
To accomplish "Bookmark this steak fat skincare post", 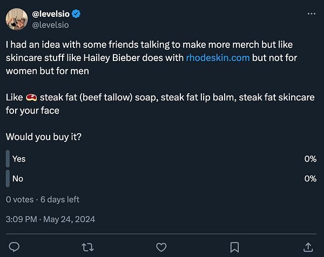I will [x=234, y=247].
